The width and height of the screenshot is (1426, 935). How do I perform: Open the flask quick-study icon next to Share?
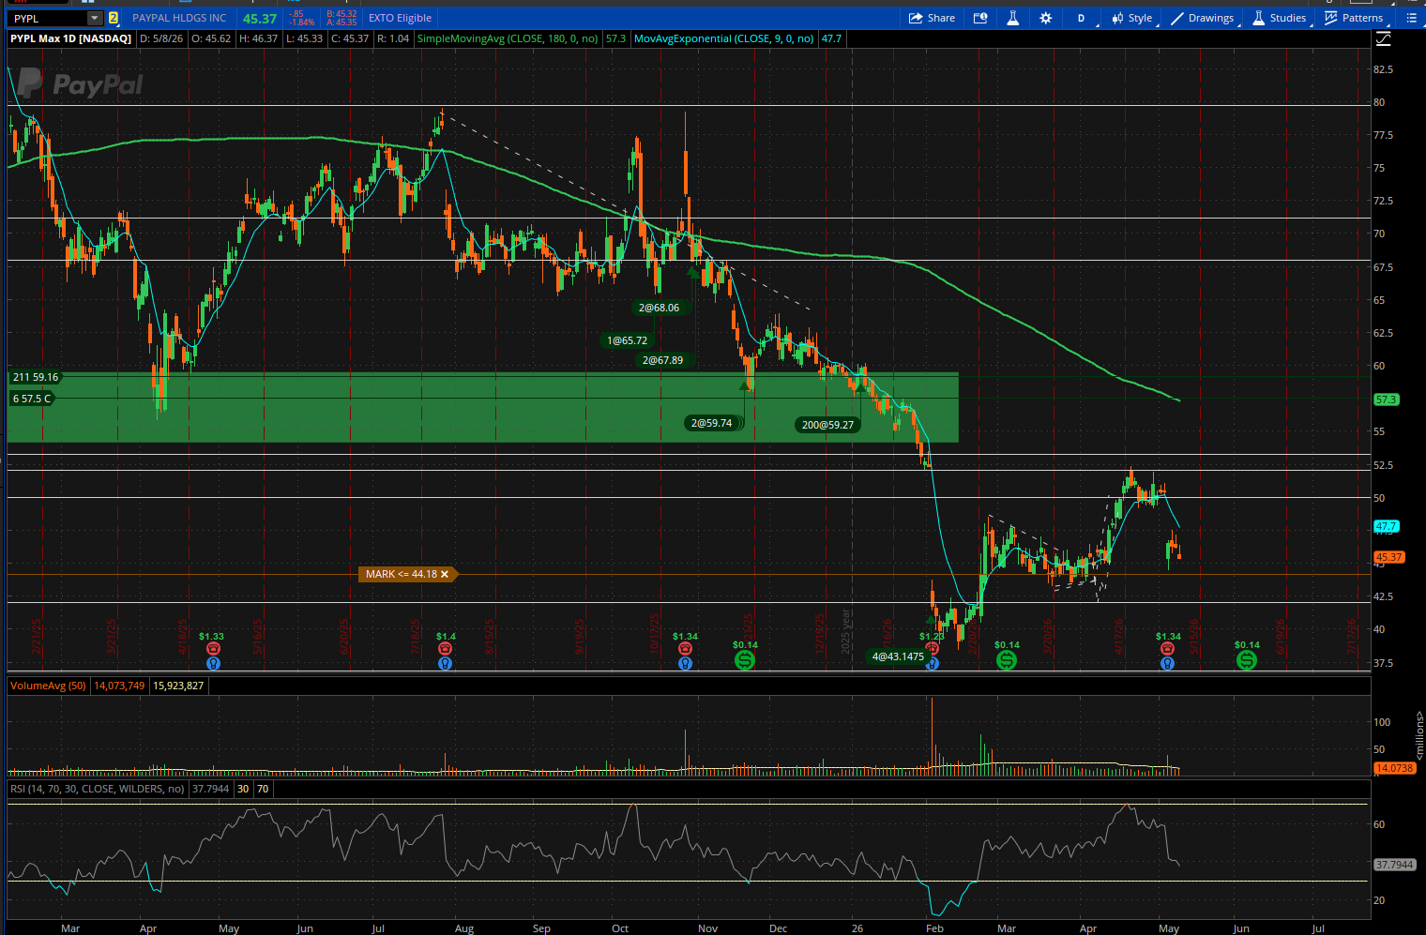coord(1013,18)
